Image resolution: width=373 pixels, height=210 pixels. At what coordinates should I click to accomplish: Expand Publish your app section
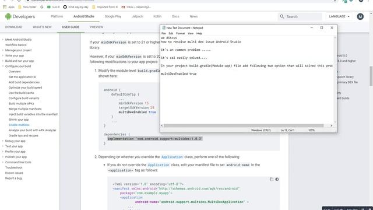pos(3,157)
